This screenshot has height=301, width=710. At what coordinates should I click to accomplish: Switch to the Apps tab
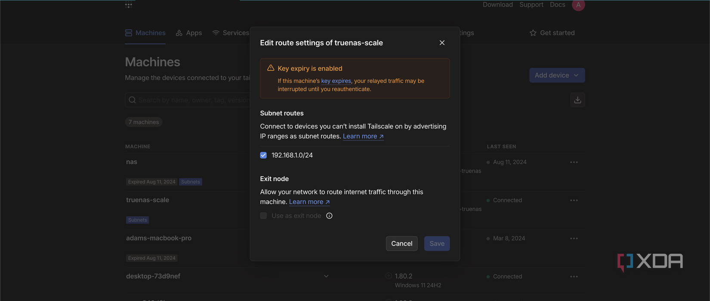[189, 33]
